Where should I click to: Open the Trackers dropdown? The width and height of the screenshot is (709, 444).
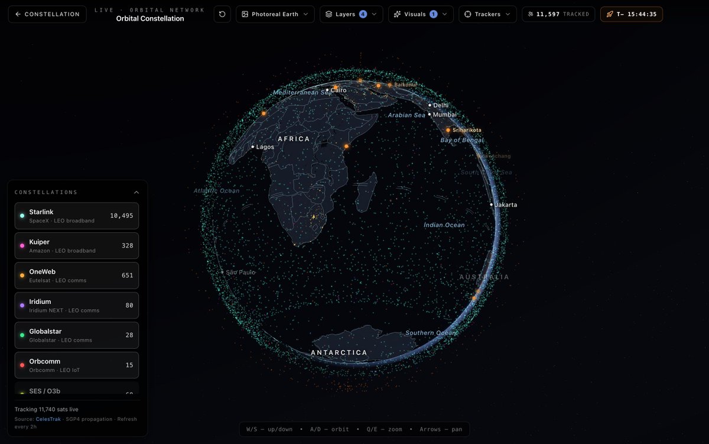pos(487,14)
